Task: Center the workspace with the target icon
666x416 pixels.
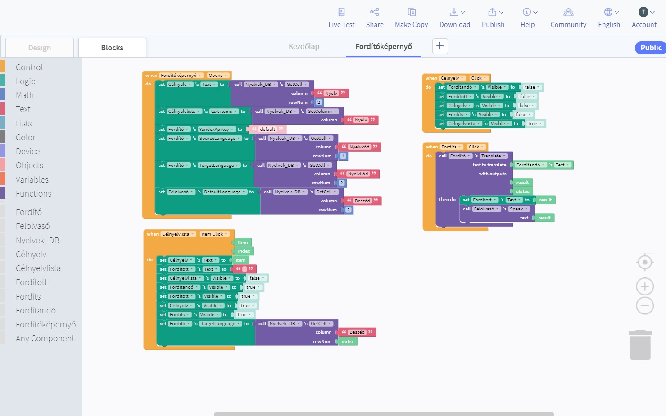Action: (645, 262)
